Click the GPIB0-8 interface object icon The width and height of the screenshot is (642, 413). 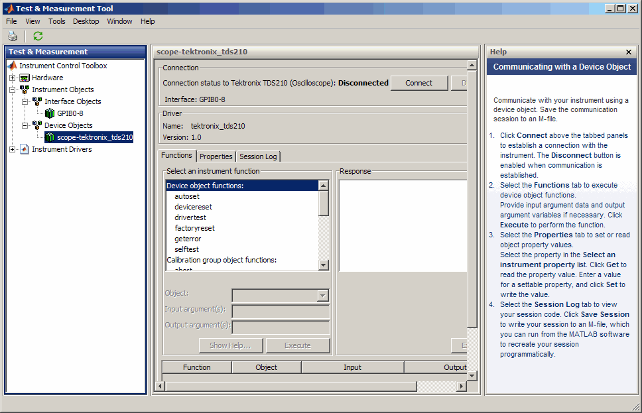coord(50,113)
